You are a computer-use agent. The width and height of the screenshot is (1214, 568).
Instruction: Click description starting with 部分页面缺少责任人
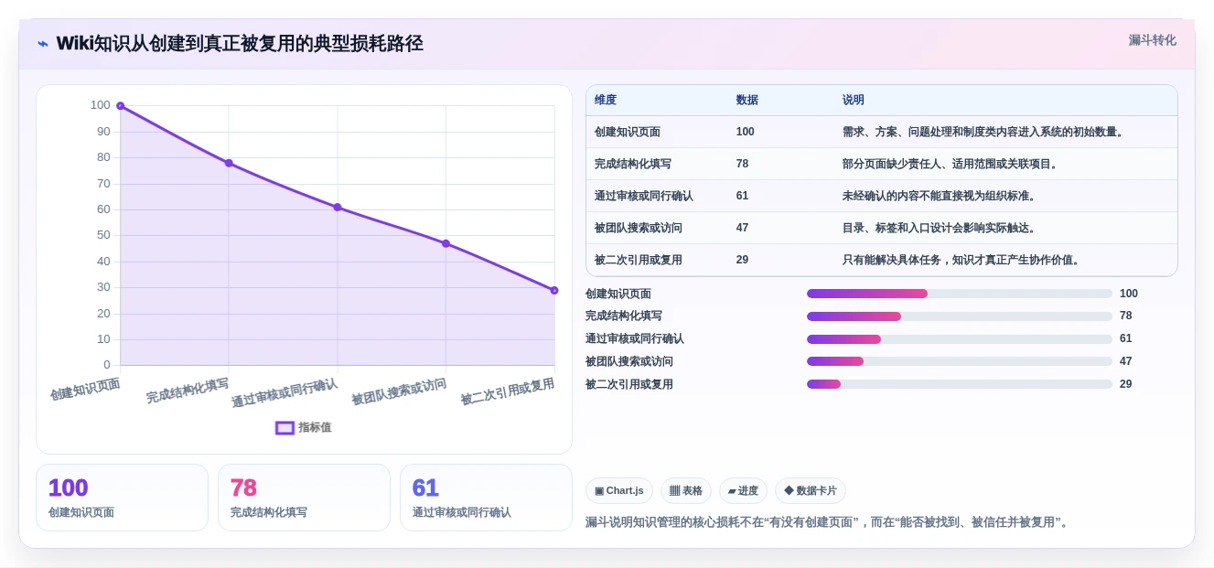(951, 164)
